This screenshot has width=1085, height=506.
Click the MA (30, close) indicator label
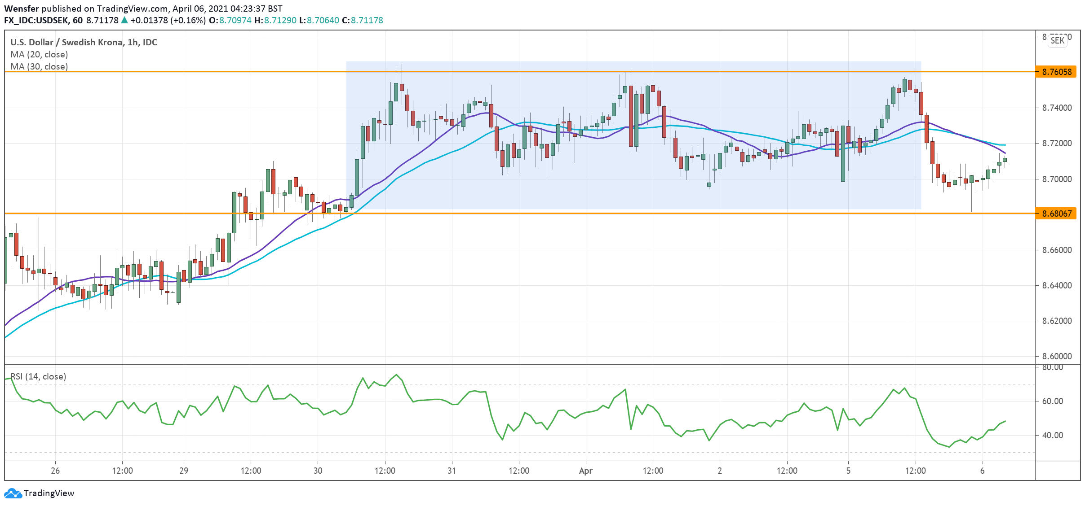tap(39, 66)
